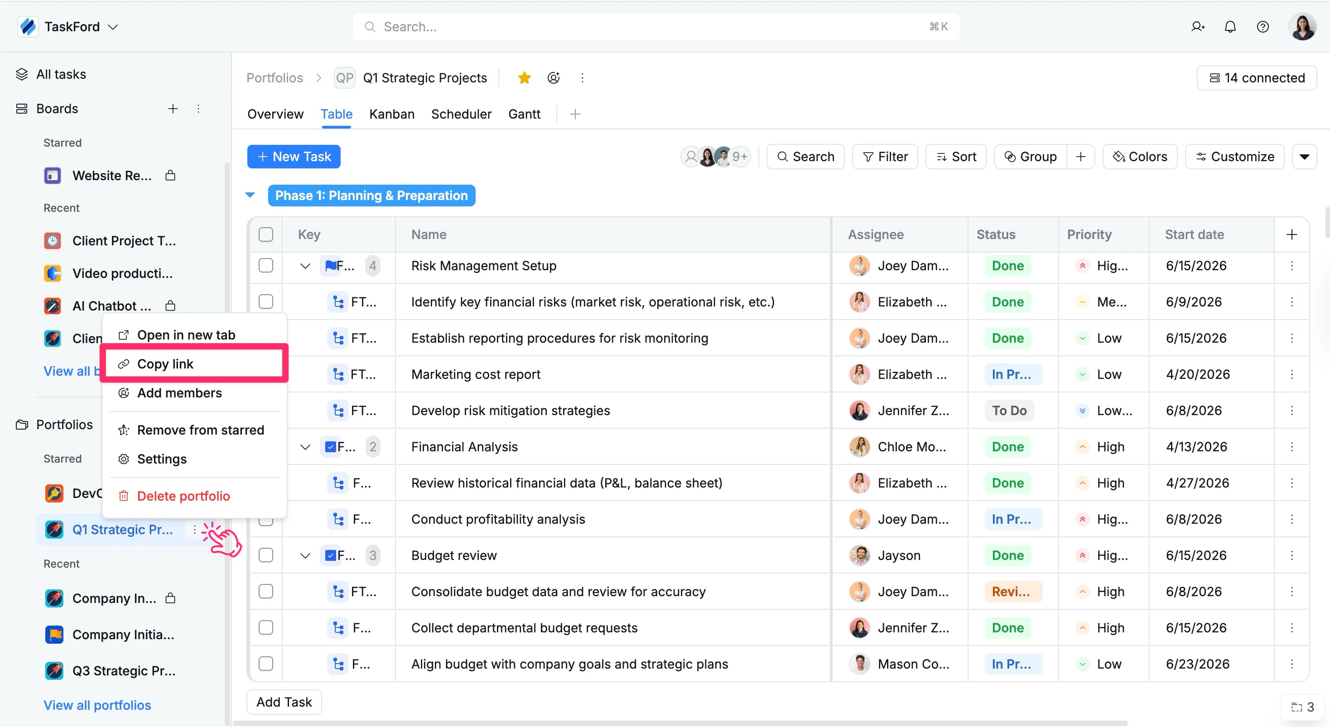1330x727 pixels.
Task: Collapse Budget review subtasks
Action: point(305,556)
